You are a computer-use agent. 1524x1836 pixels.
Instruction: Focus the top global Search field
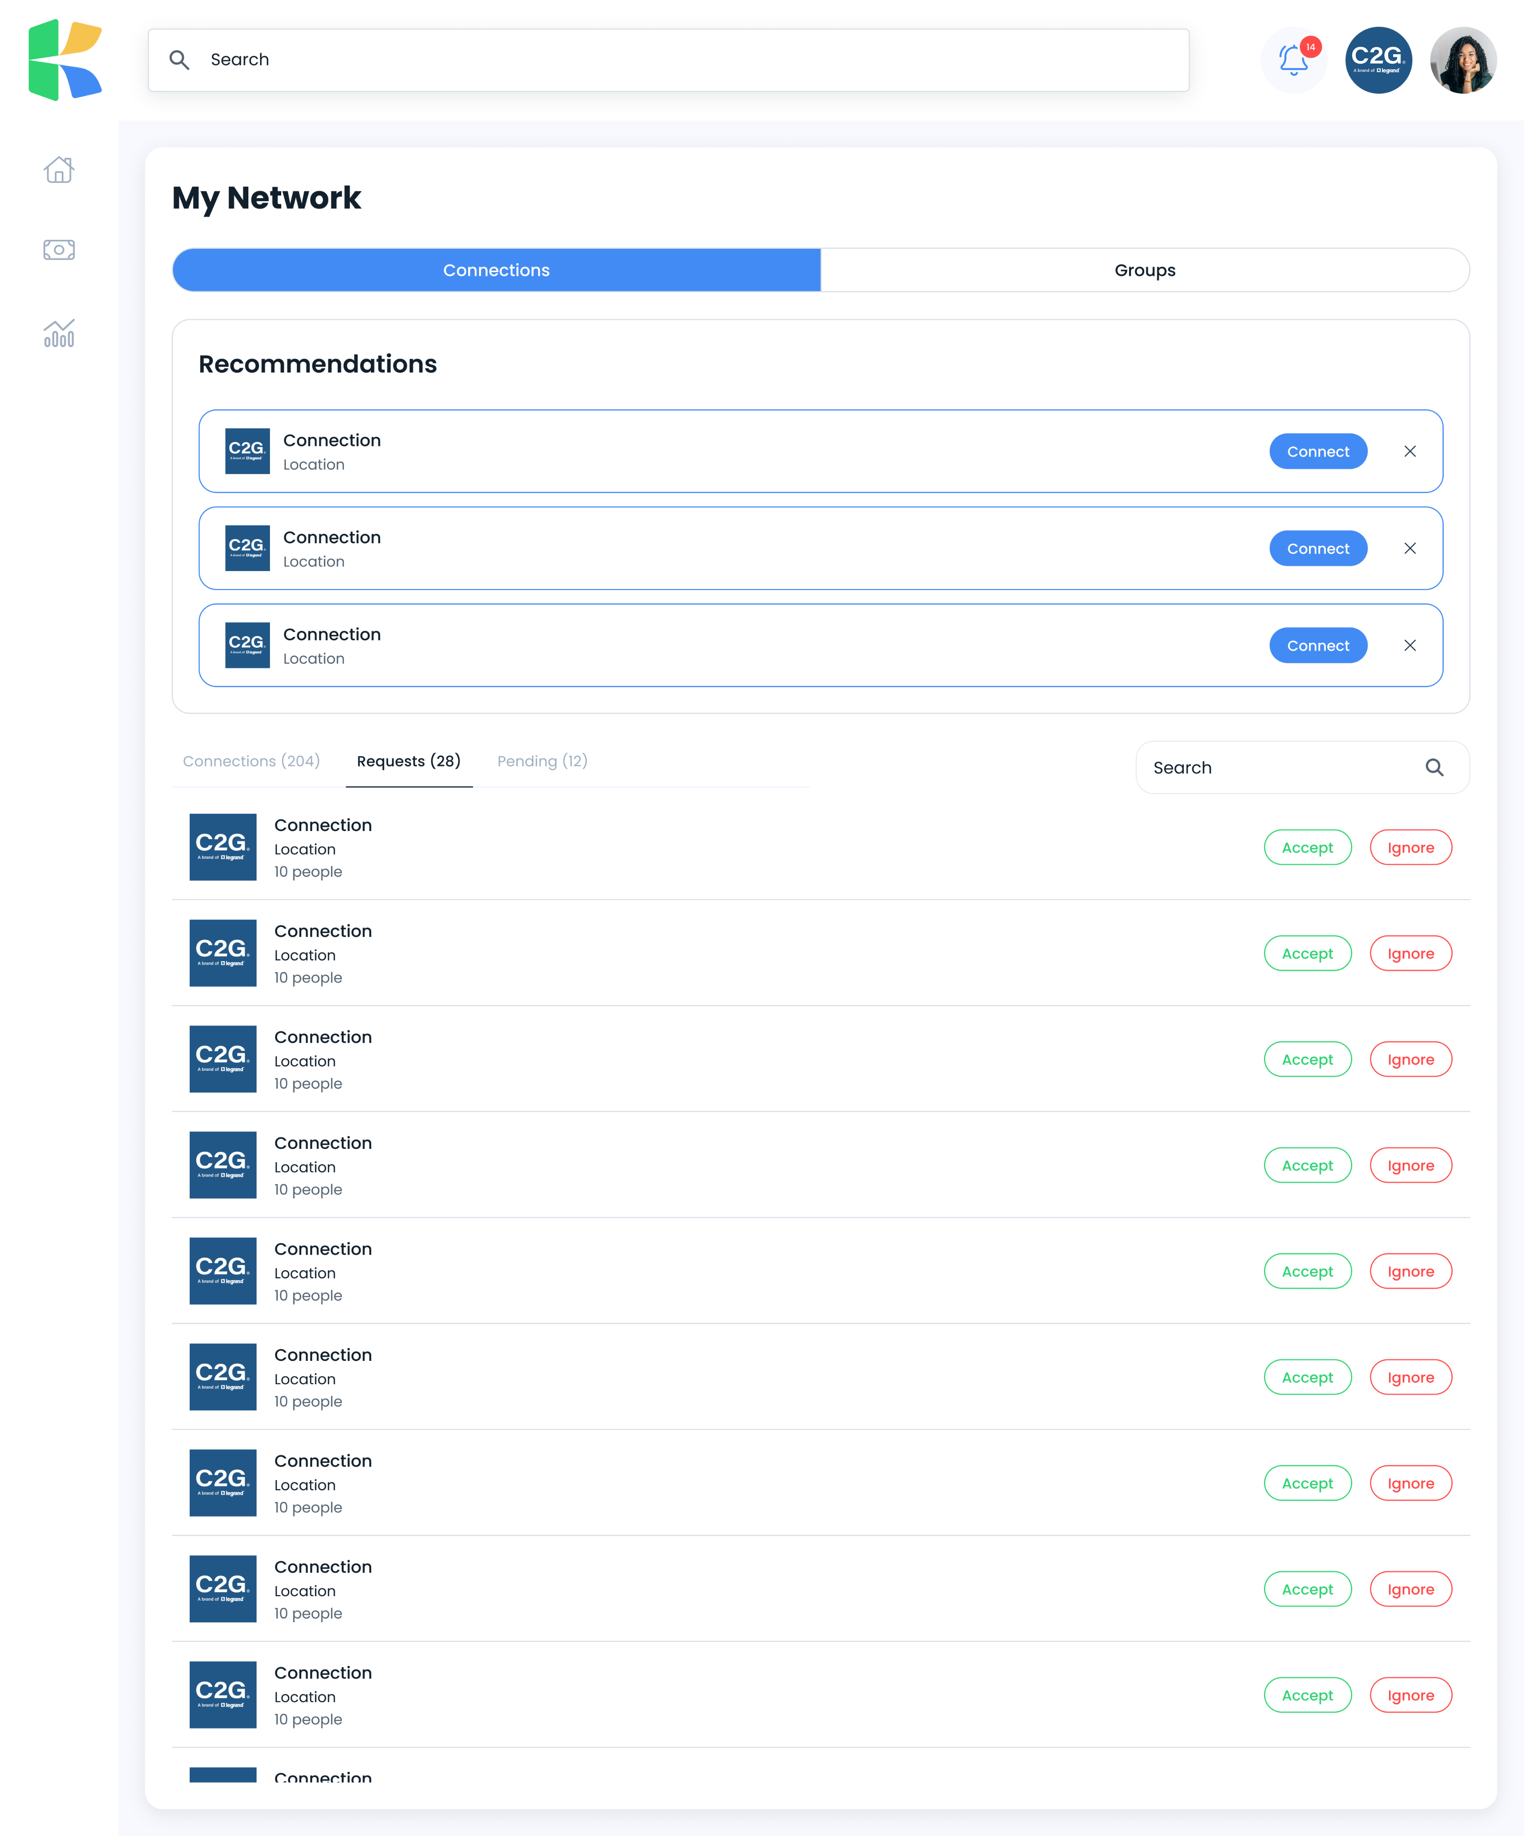[668, 60]
